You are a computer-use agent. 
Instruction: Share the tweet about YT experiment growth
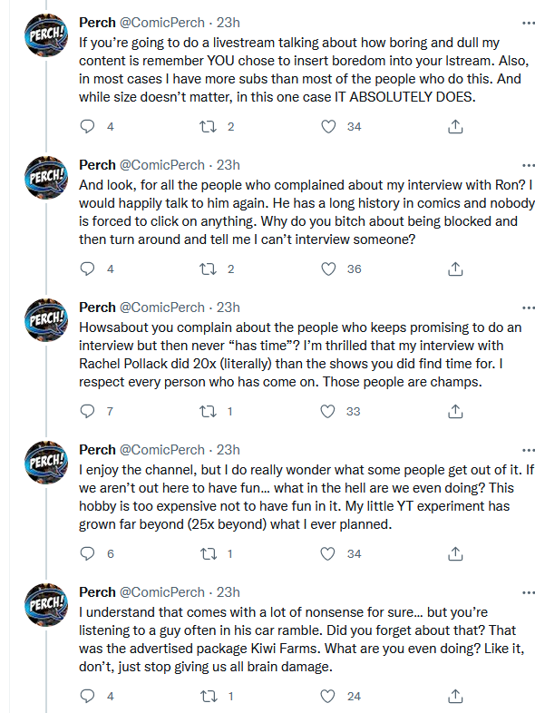click(455, 554)
